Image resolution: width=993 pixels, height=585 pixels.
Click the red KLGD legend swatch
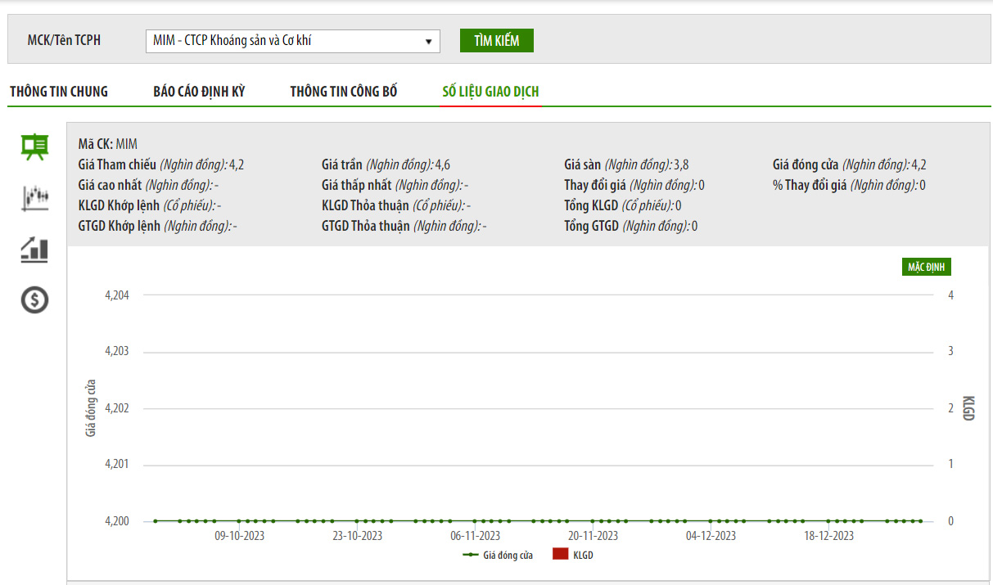[560, 556]
